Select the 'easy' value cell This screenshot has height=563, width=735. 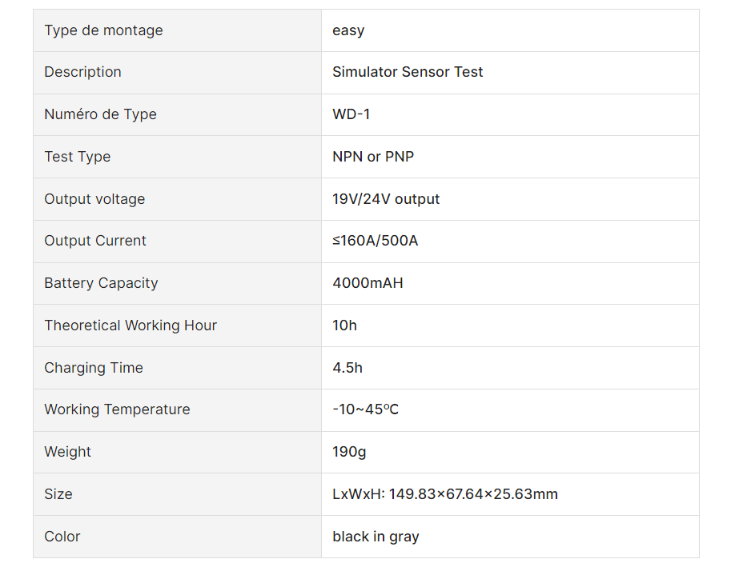tap(511, 30)
